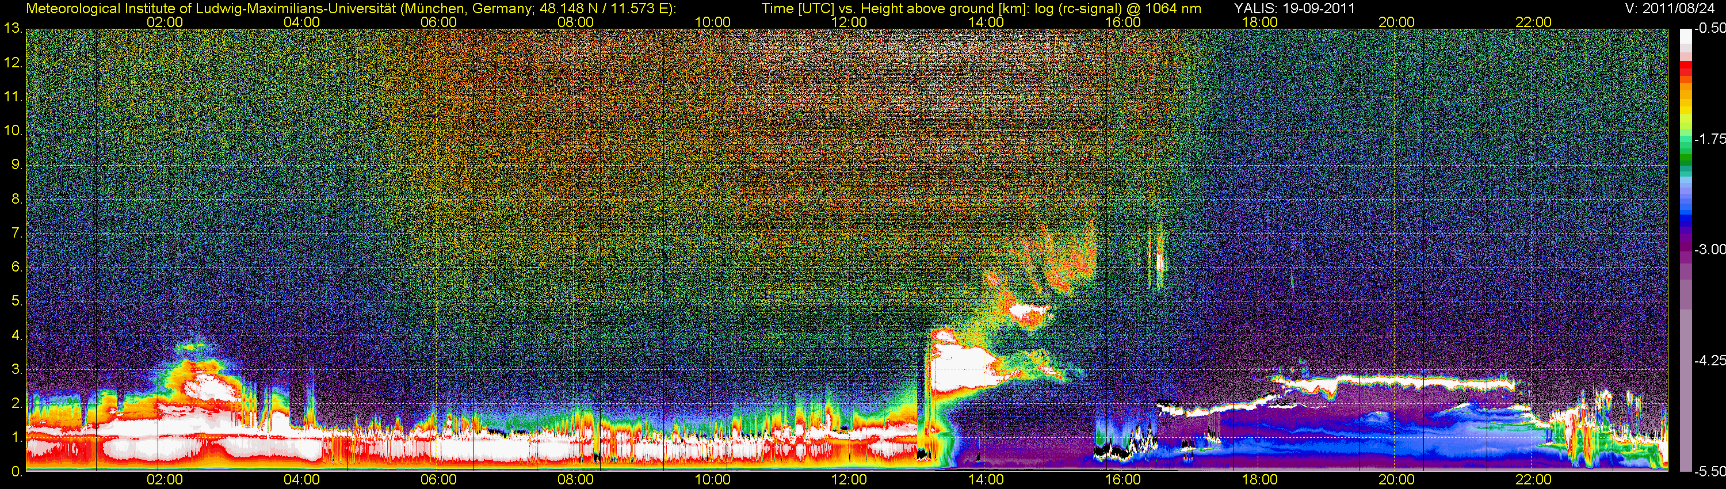
Task: Click the height axis label '12.'
Action: point(13,63)
